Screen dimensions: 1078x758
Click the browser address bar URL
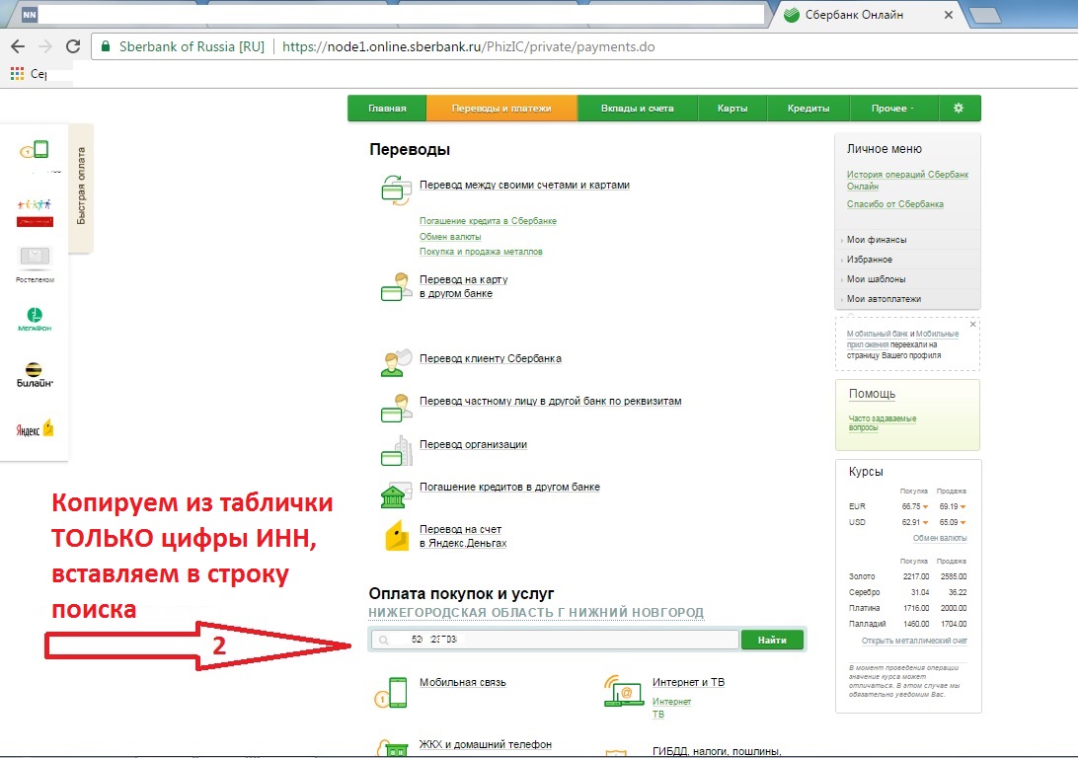[468, 46]
